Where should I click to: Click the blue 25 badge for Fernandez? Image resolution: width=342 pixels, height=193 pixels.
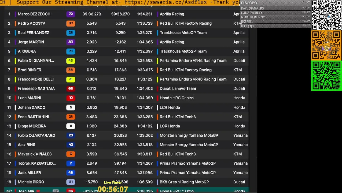[x=71, y=33]
